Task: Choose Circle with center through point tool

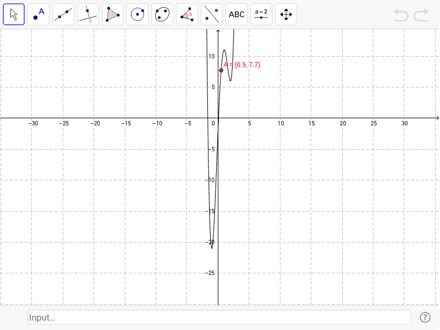Action: coord(137,14)
